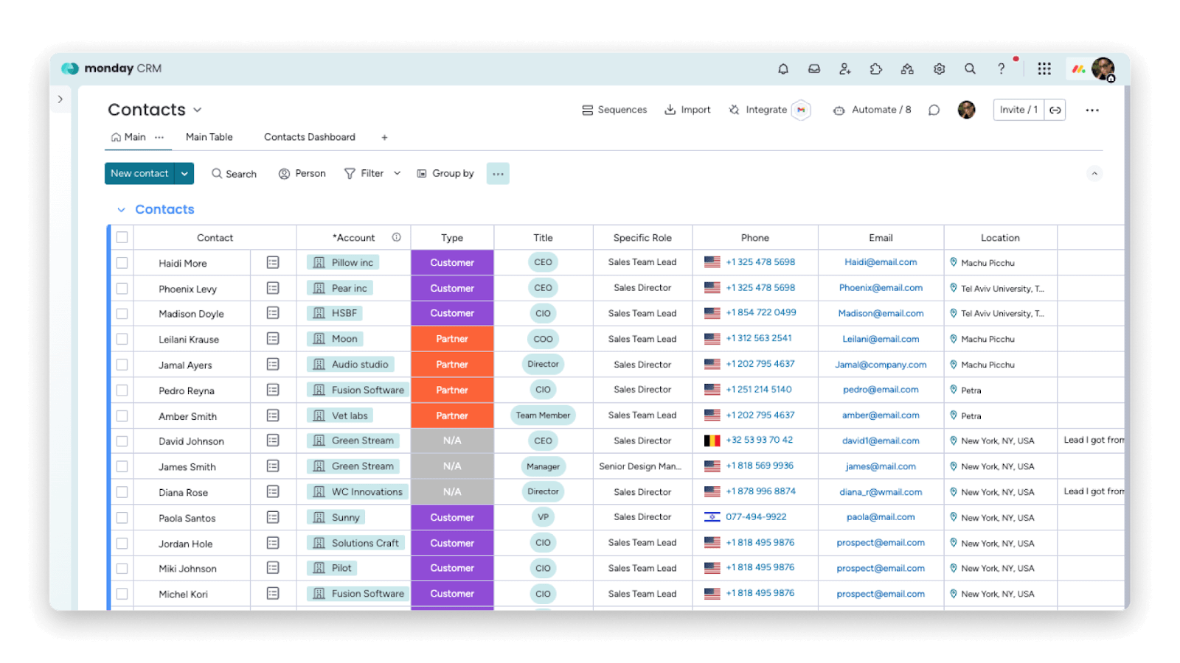
Task: Open the New contact dropdown arrow
Action: click(184, 174)
